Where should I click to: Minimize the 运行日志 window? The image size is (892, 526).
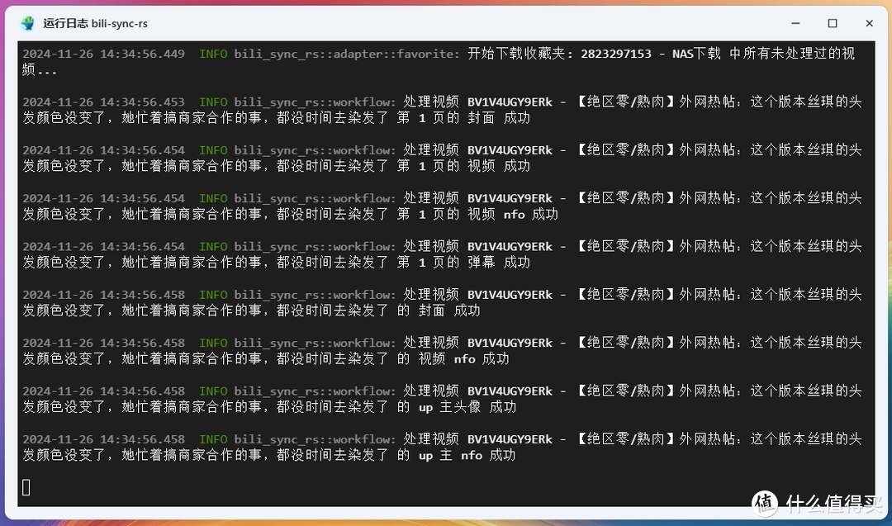coord(795,23)
